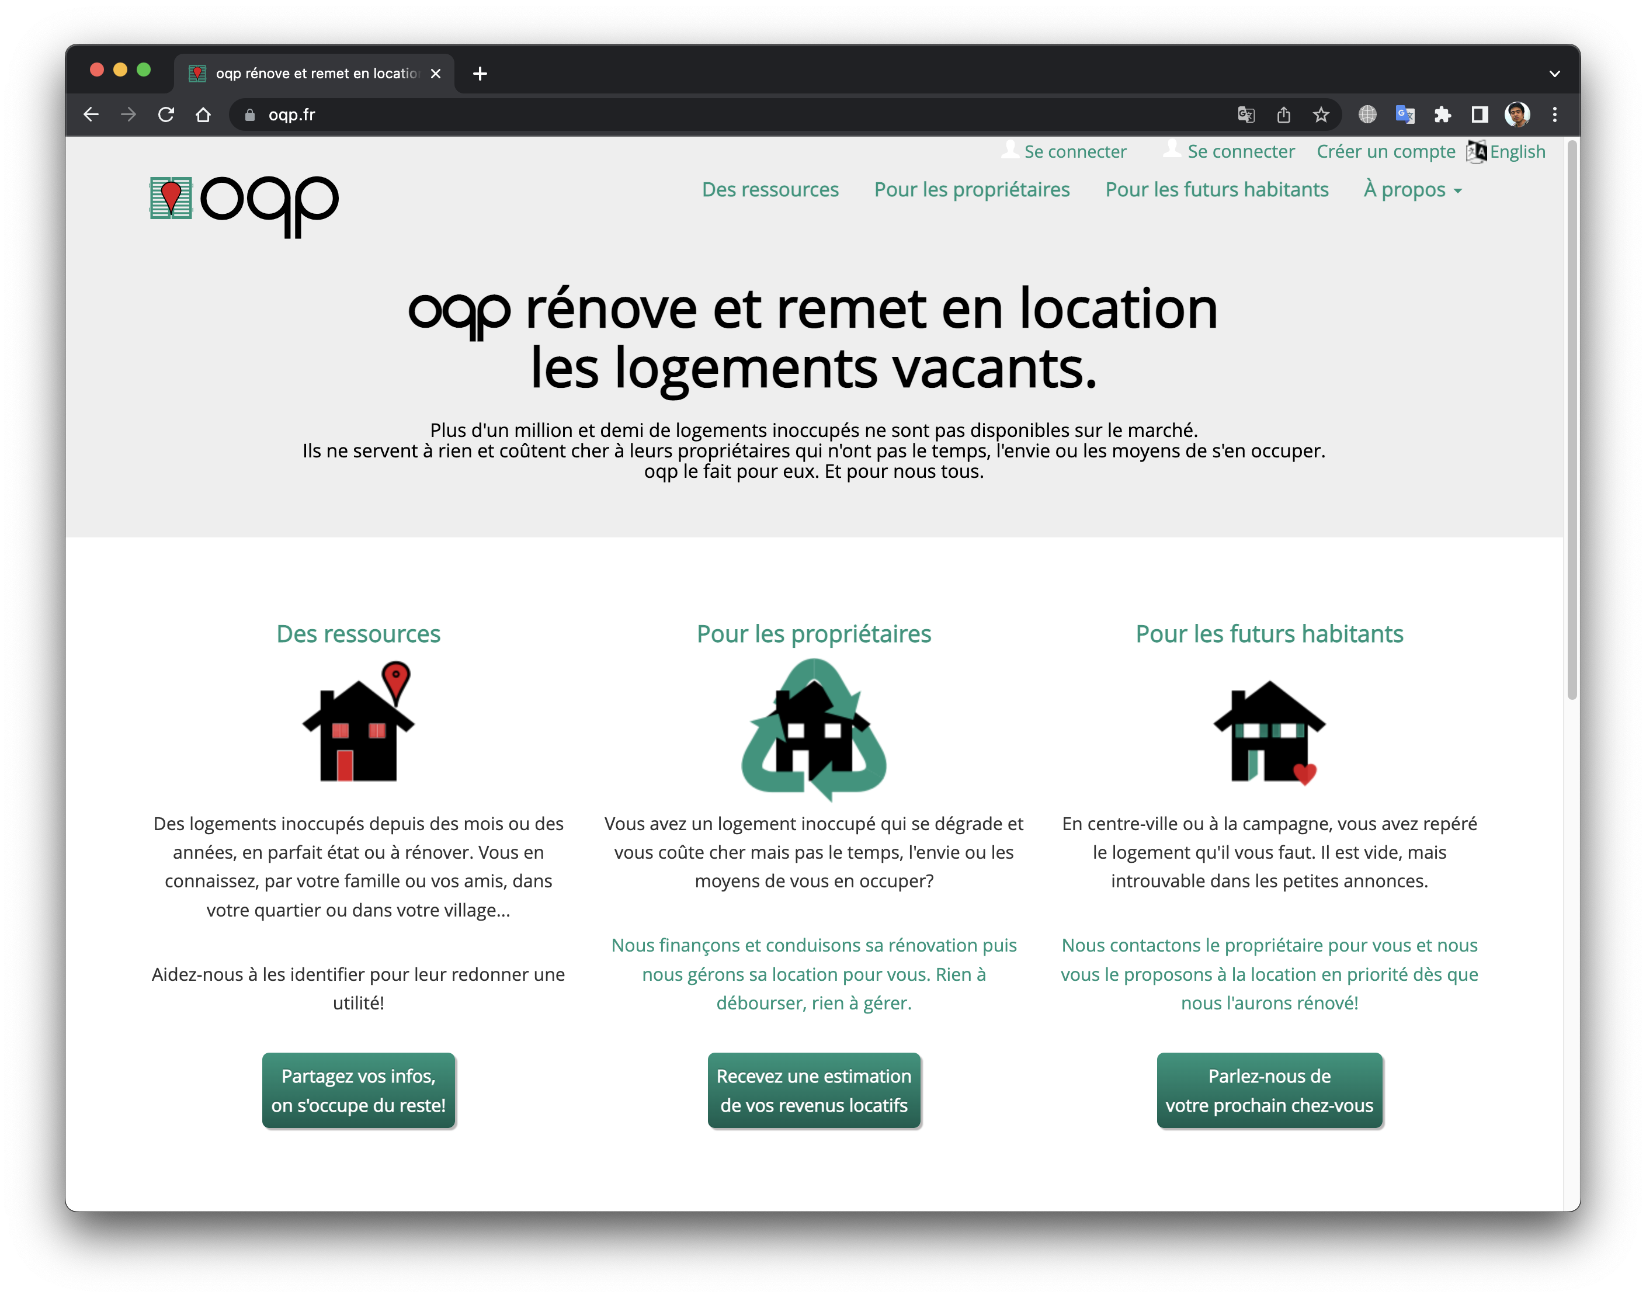This screenshot has width=1646, height=1298.
Task: Bookmark this page with the star icon
Action: [x=1321, y=114]
